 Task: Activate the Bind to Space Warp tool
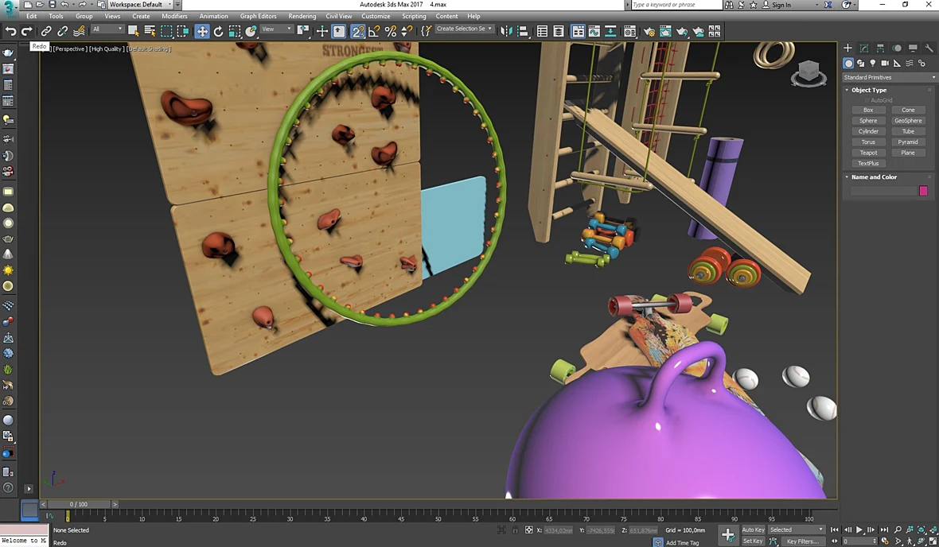tap(79, 31)
